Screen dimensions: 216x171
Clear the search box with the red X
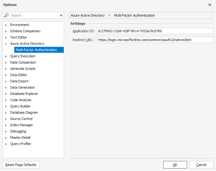[61, 15]
